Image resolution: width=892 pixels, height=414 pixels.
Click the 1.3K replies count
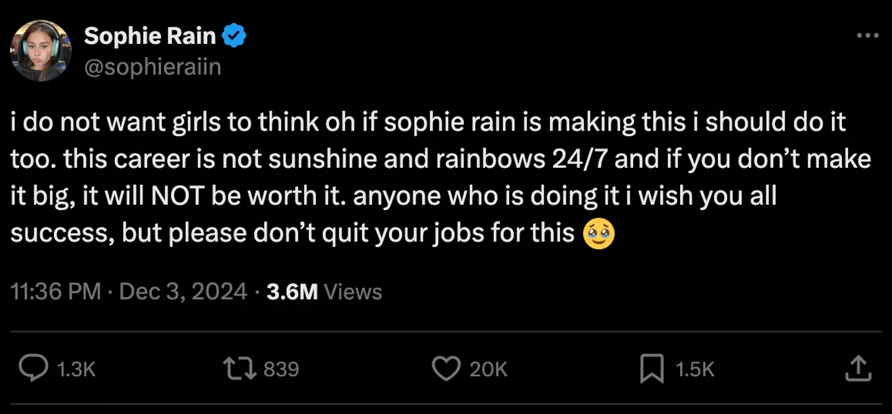pos(76,369)
